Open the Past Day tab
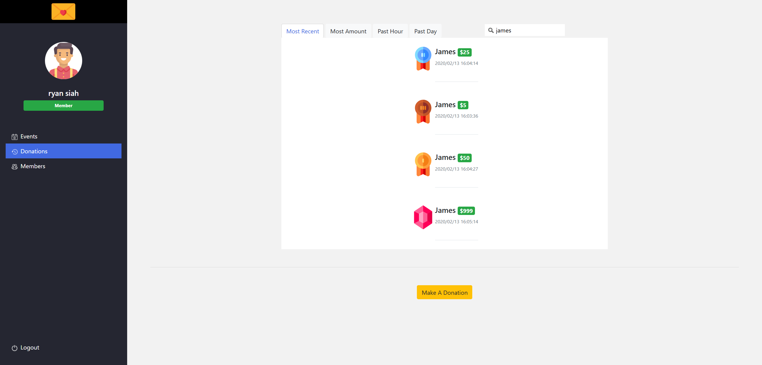The height and width of the screenshot is (365, 762). coord(425,31)
